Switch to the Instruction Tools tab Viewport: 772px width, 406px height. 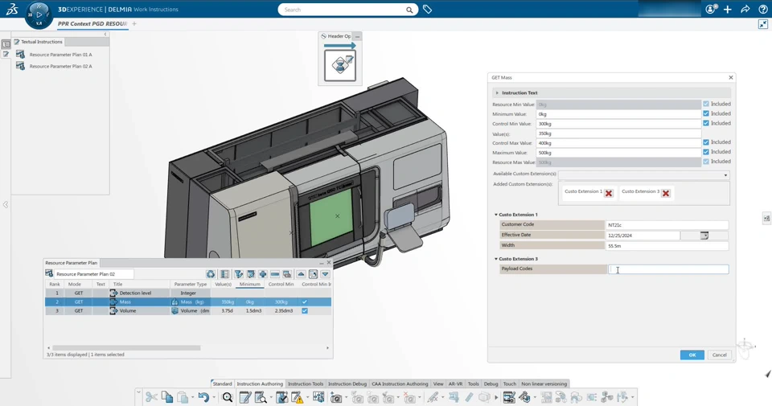coord(306,383)
